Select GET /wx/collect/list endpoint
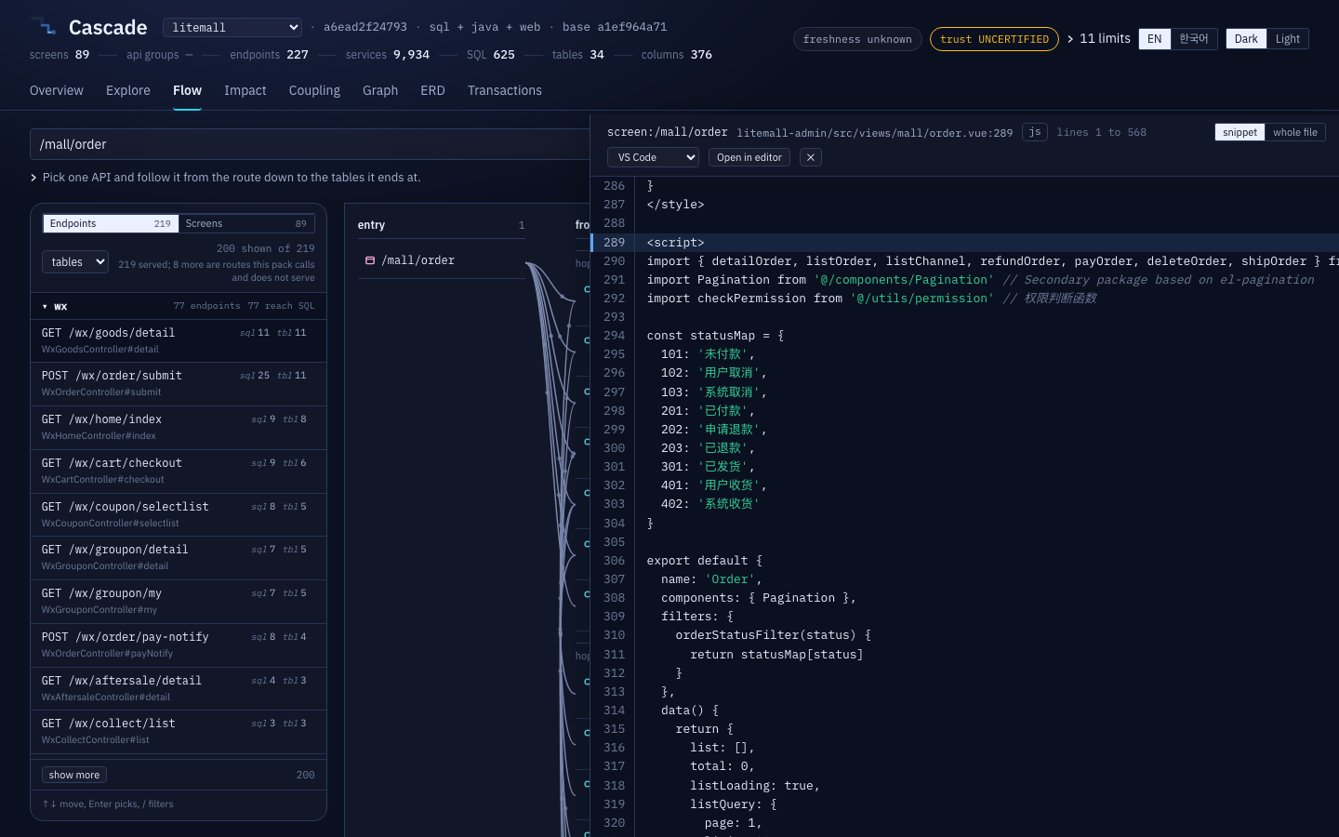Viewport: 1339px width, 837px height. (179, 731)
